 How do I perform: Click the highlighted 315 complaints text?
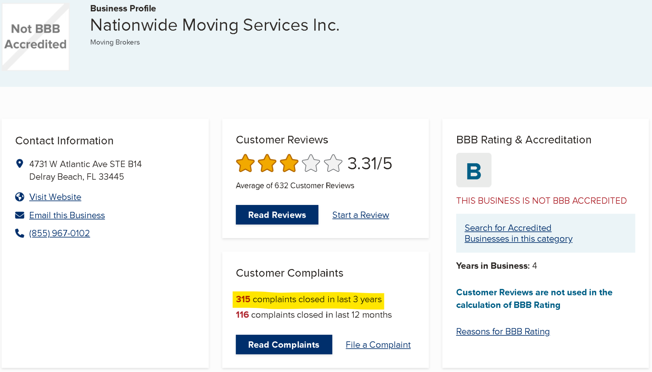pos(308,300)
